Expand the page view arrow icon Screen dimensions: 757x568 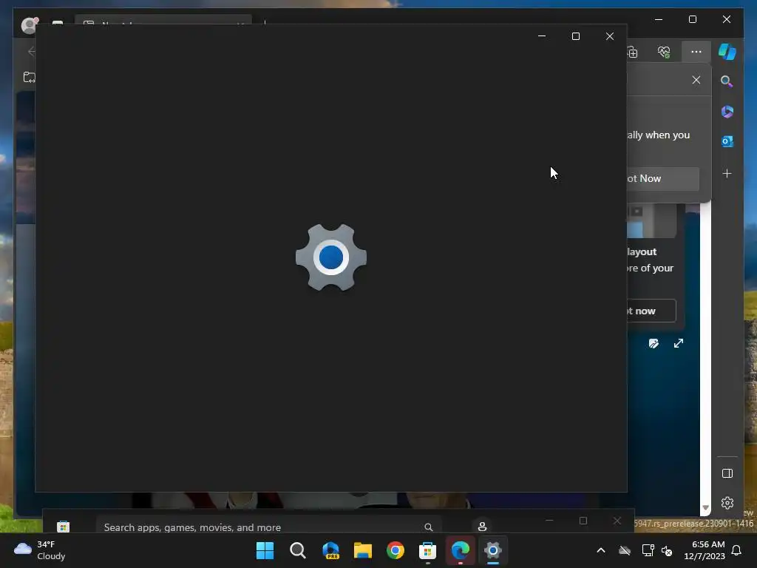point(679,343)
